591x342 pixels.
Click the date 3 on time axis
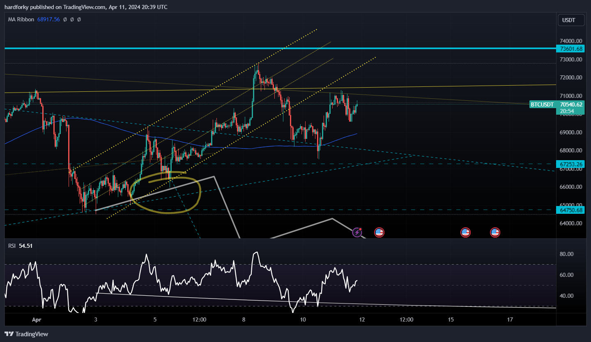pos(96,319)
